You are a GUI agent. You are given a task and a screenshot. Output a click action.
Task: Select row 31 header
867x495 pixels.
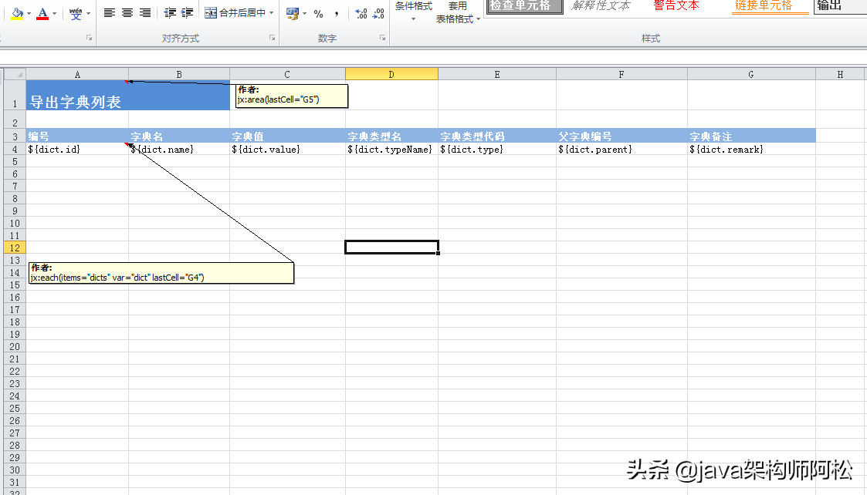tap(15, 483)
